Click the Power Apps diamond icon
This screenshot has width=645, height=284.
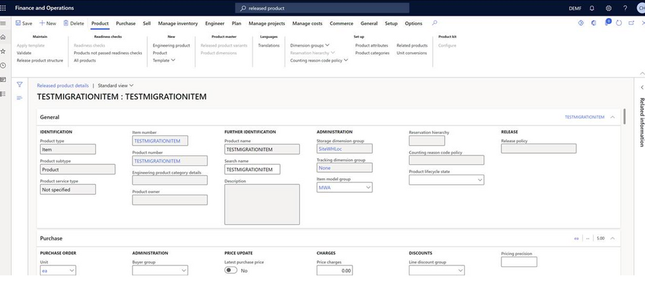point(581,23)
